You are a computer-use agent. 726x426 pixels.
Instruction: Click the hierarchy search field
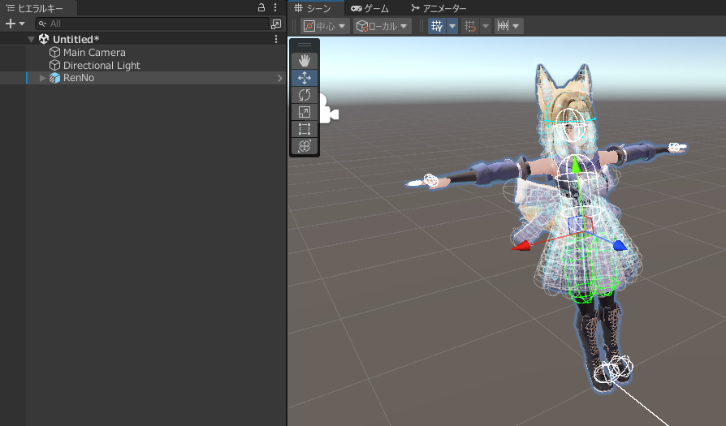coord(154,24)
